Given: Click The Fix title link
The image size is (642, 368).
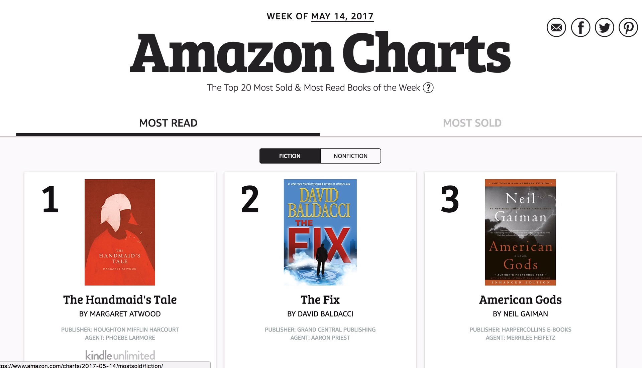Looking at the screenshot, I should pyautogui.click(x=320, y=300).
